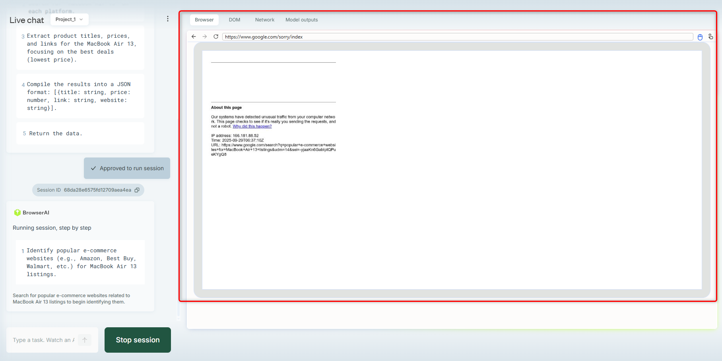Switch to the Browser tab
The height and width of the screenshot is (361, 722).
click(x=204, y=20)
